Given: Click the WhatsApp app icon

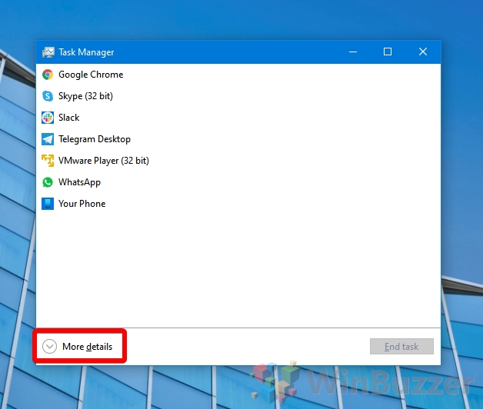Looking at the screenshot, I should pos(48,182).
